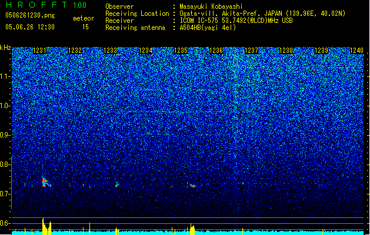Select the filename 0506261230.png
The width and height of the screenshot is (370, 235).
(30, 15)
